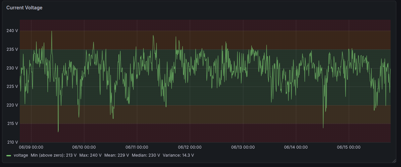
Task: Toggle the voltage series in the legend
Action: (21, 155)
